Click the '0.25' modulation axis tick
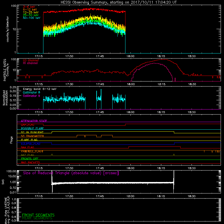 [13, 87]
